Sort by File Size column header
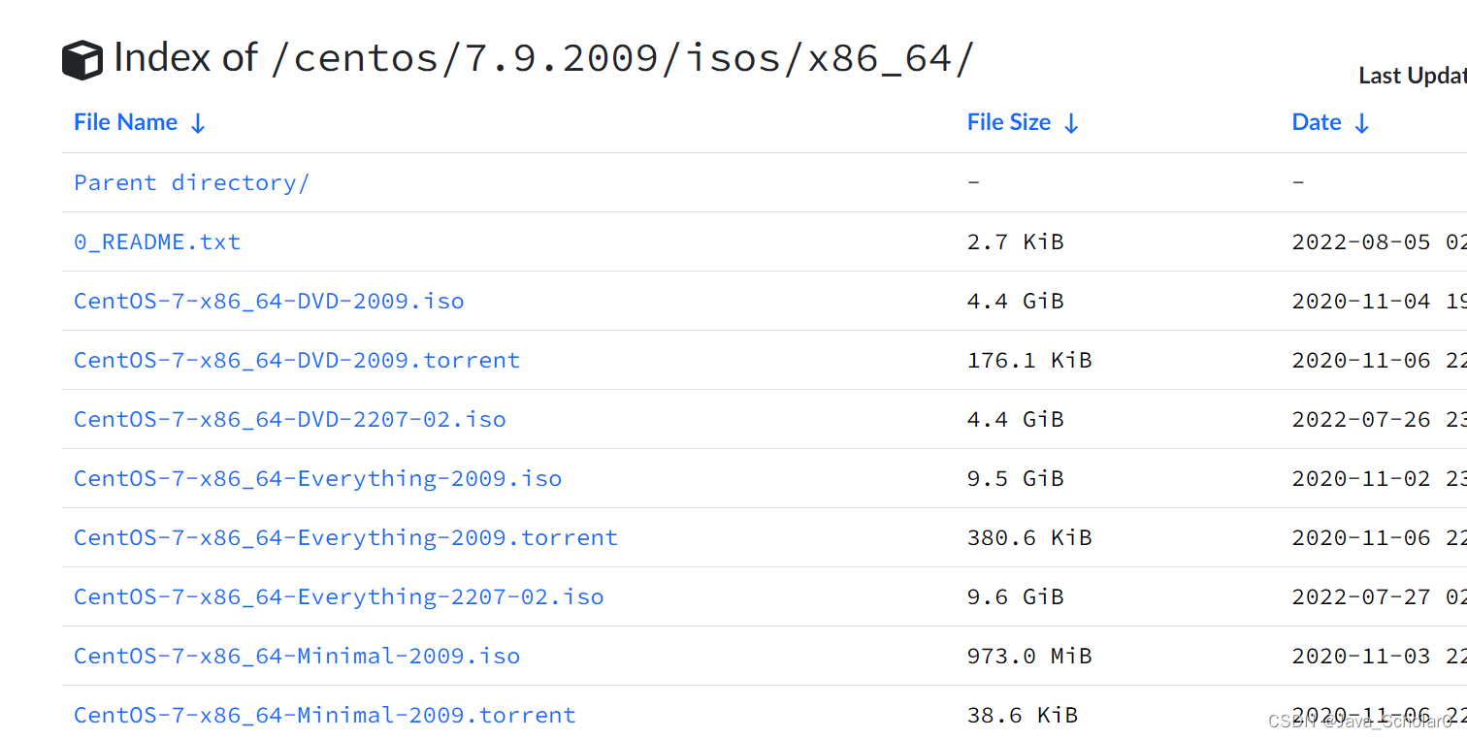The height and width of the screenshot is (739, 1467). [1009, 122]
